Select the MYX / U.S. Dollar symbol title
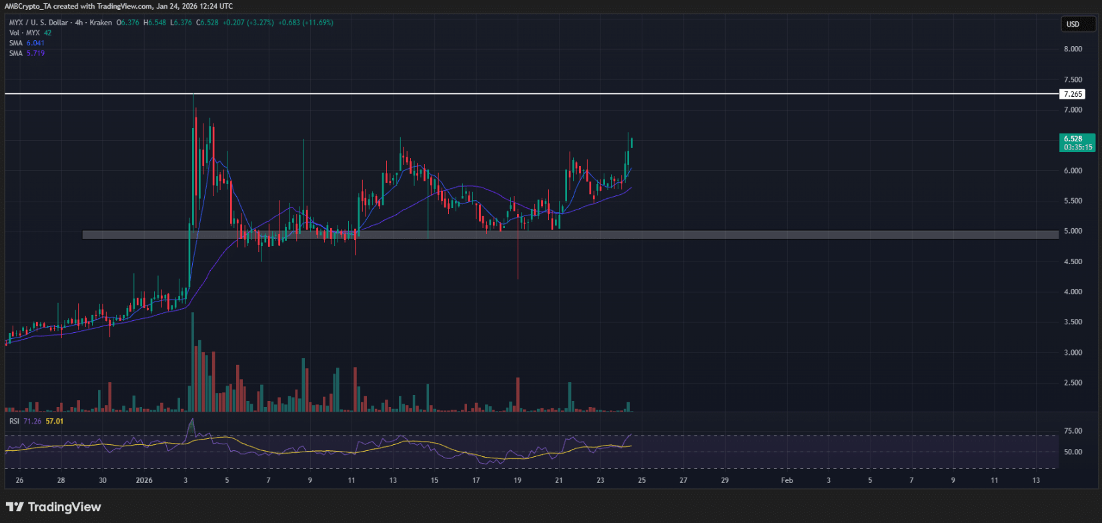The width and height of the screenshot is (1102, 523). pos(39,23)
